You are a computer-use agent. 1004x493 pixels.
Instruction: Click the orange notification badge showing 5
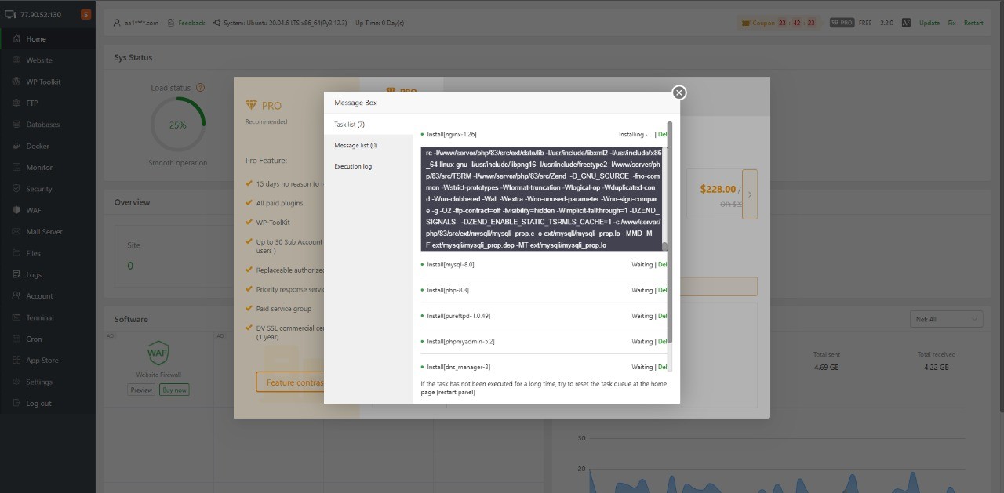85,14
